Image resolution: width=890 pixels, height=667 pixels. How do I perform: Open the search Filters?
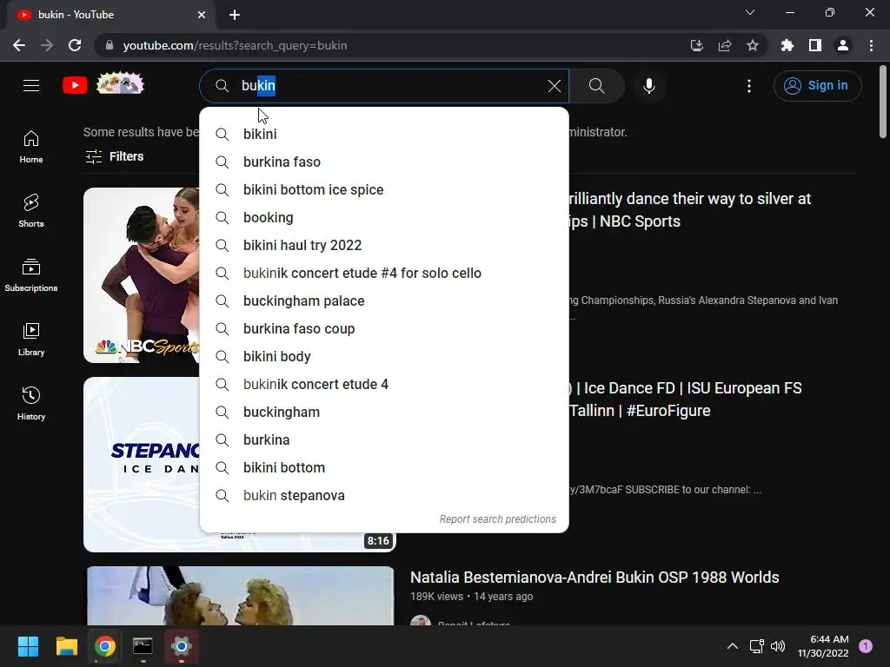coord(114,156)
